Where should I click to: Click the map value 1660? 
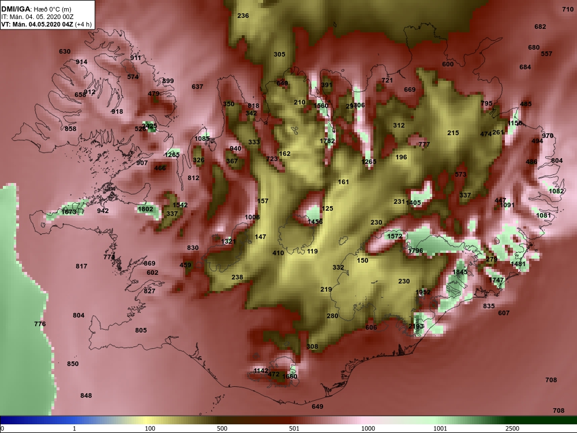pos(290,376)
